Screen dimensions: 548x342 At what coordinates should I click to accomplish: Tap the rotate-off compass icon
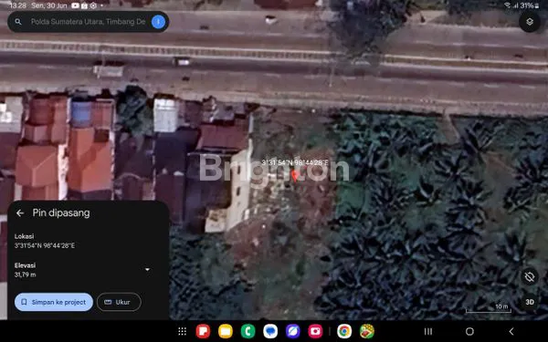530,277
